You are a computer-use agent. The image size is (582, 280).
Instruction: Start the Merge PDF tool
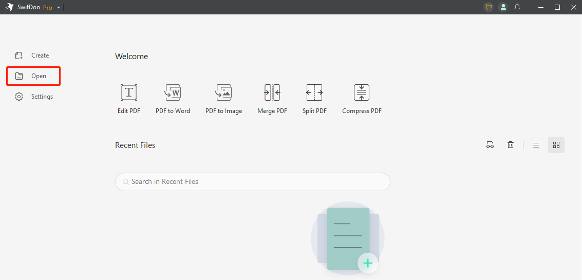point(272,99)
